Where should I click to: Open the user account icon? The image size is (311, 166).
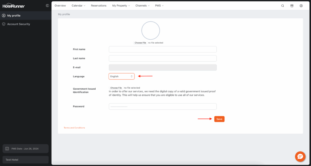pyautogui.click(x=301, y=6)
